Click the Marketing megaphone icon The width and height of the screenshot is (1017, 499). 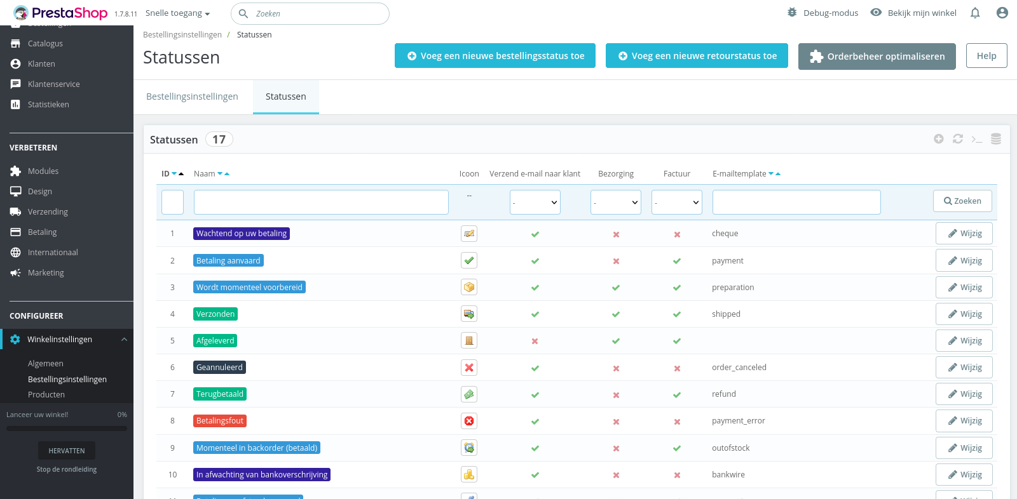coord(16,273)
